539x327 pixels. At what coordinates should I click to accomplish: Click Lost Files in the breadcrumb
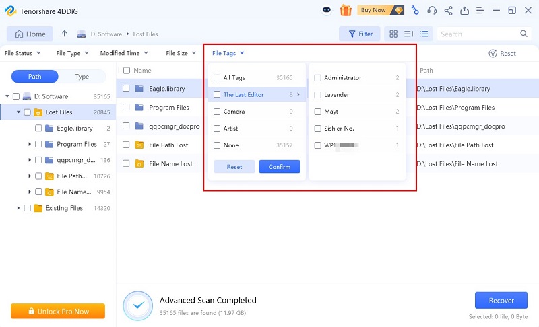coord(146,34)
